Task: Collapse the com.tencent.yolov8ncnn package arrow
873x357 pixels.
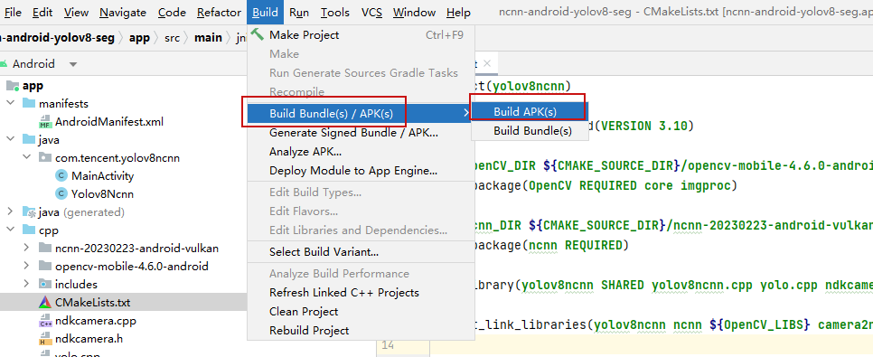Action: tap(26, 157)
